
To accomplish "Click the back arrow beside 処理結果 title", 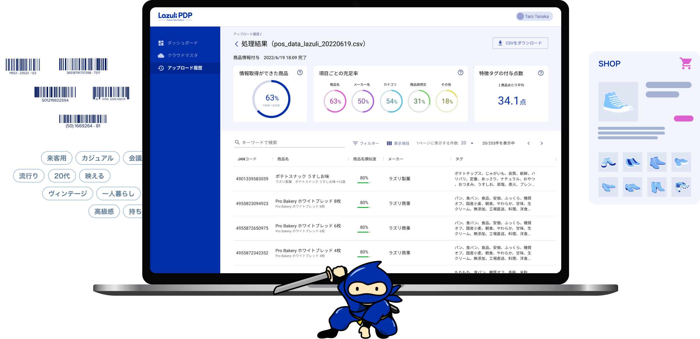I will (236, 44).
